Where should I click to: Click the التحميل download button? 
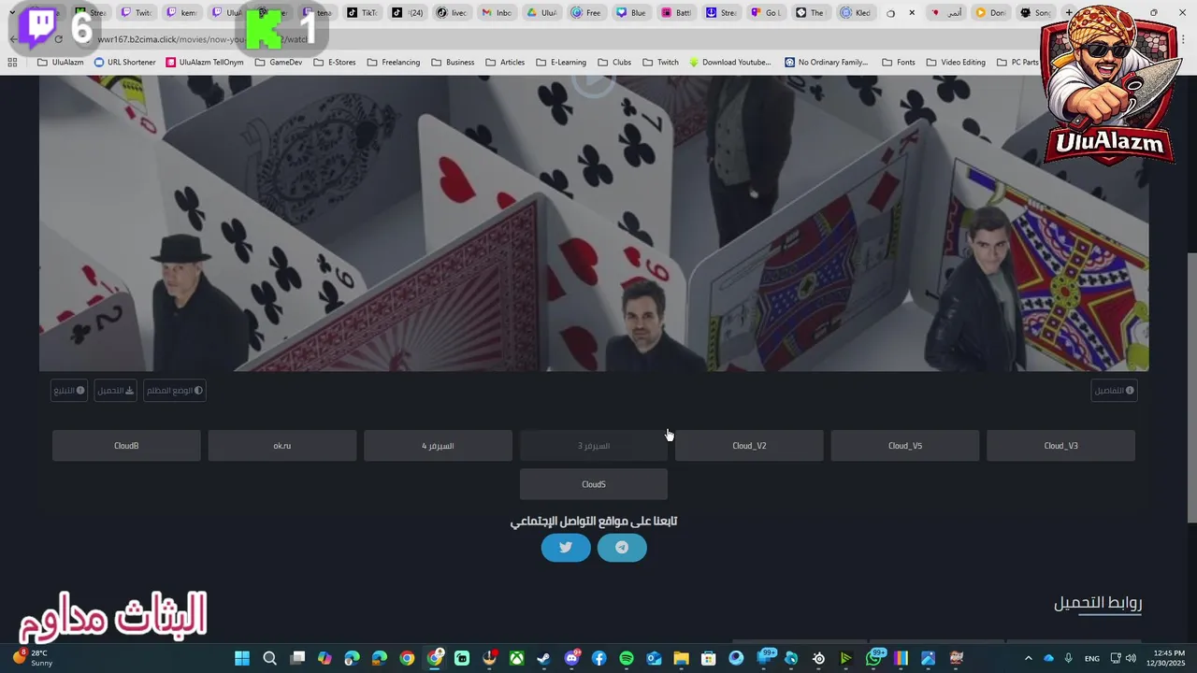116,391
